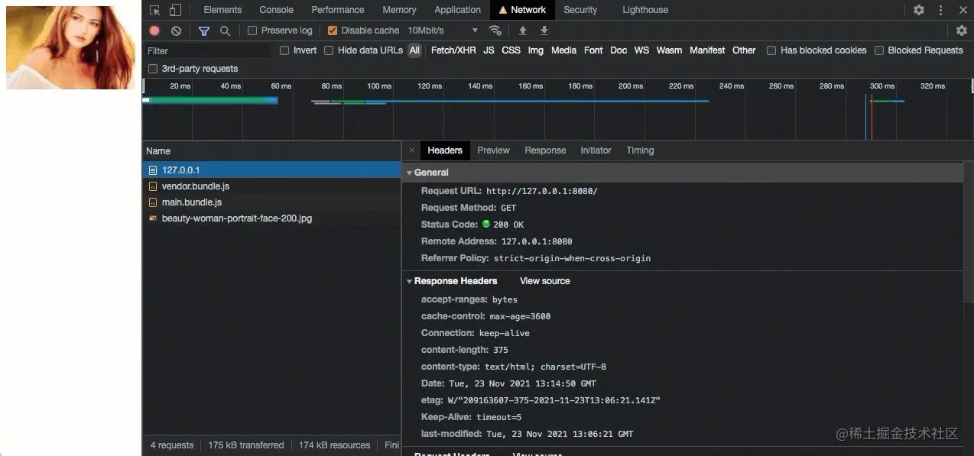Open network conditions wifi icon
This screenshot has height=456, width=974.
pyautogui.click(x=495, y=31)
